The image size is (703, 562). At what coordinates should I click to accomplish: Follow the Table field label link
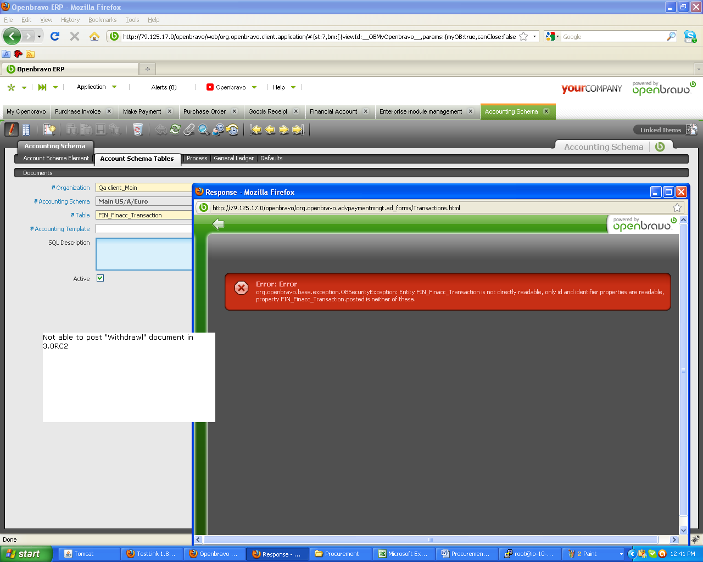click(82, 215)
